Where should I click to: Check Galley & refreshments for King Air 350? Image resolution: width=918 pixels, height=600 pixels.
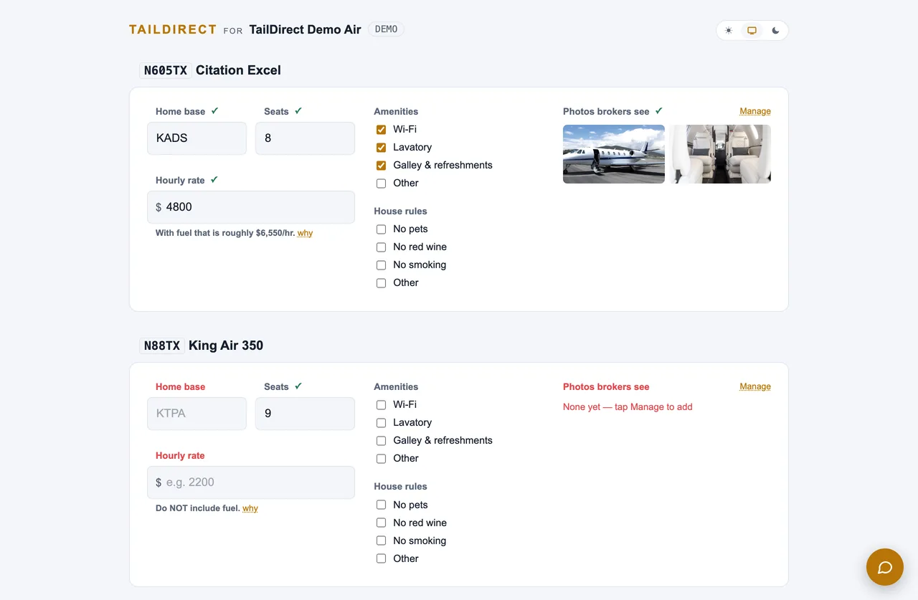click(x=382, y=441)
